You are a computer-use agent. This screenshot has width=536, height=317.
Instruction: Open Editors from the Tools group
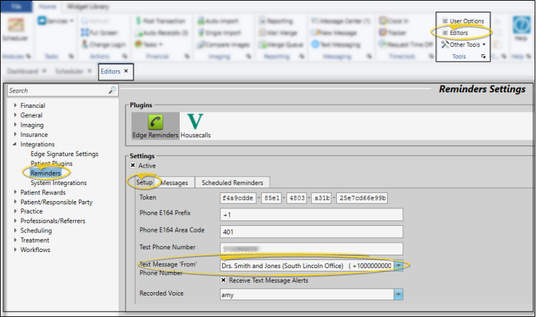tap(459, 32)
